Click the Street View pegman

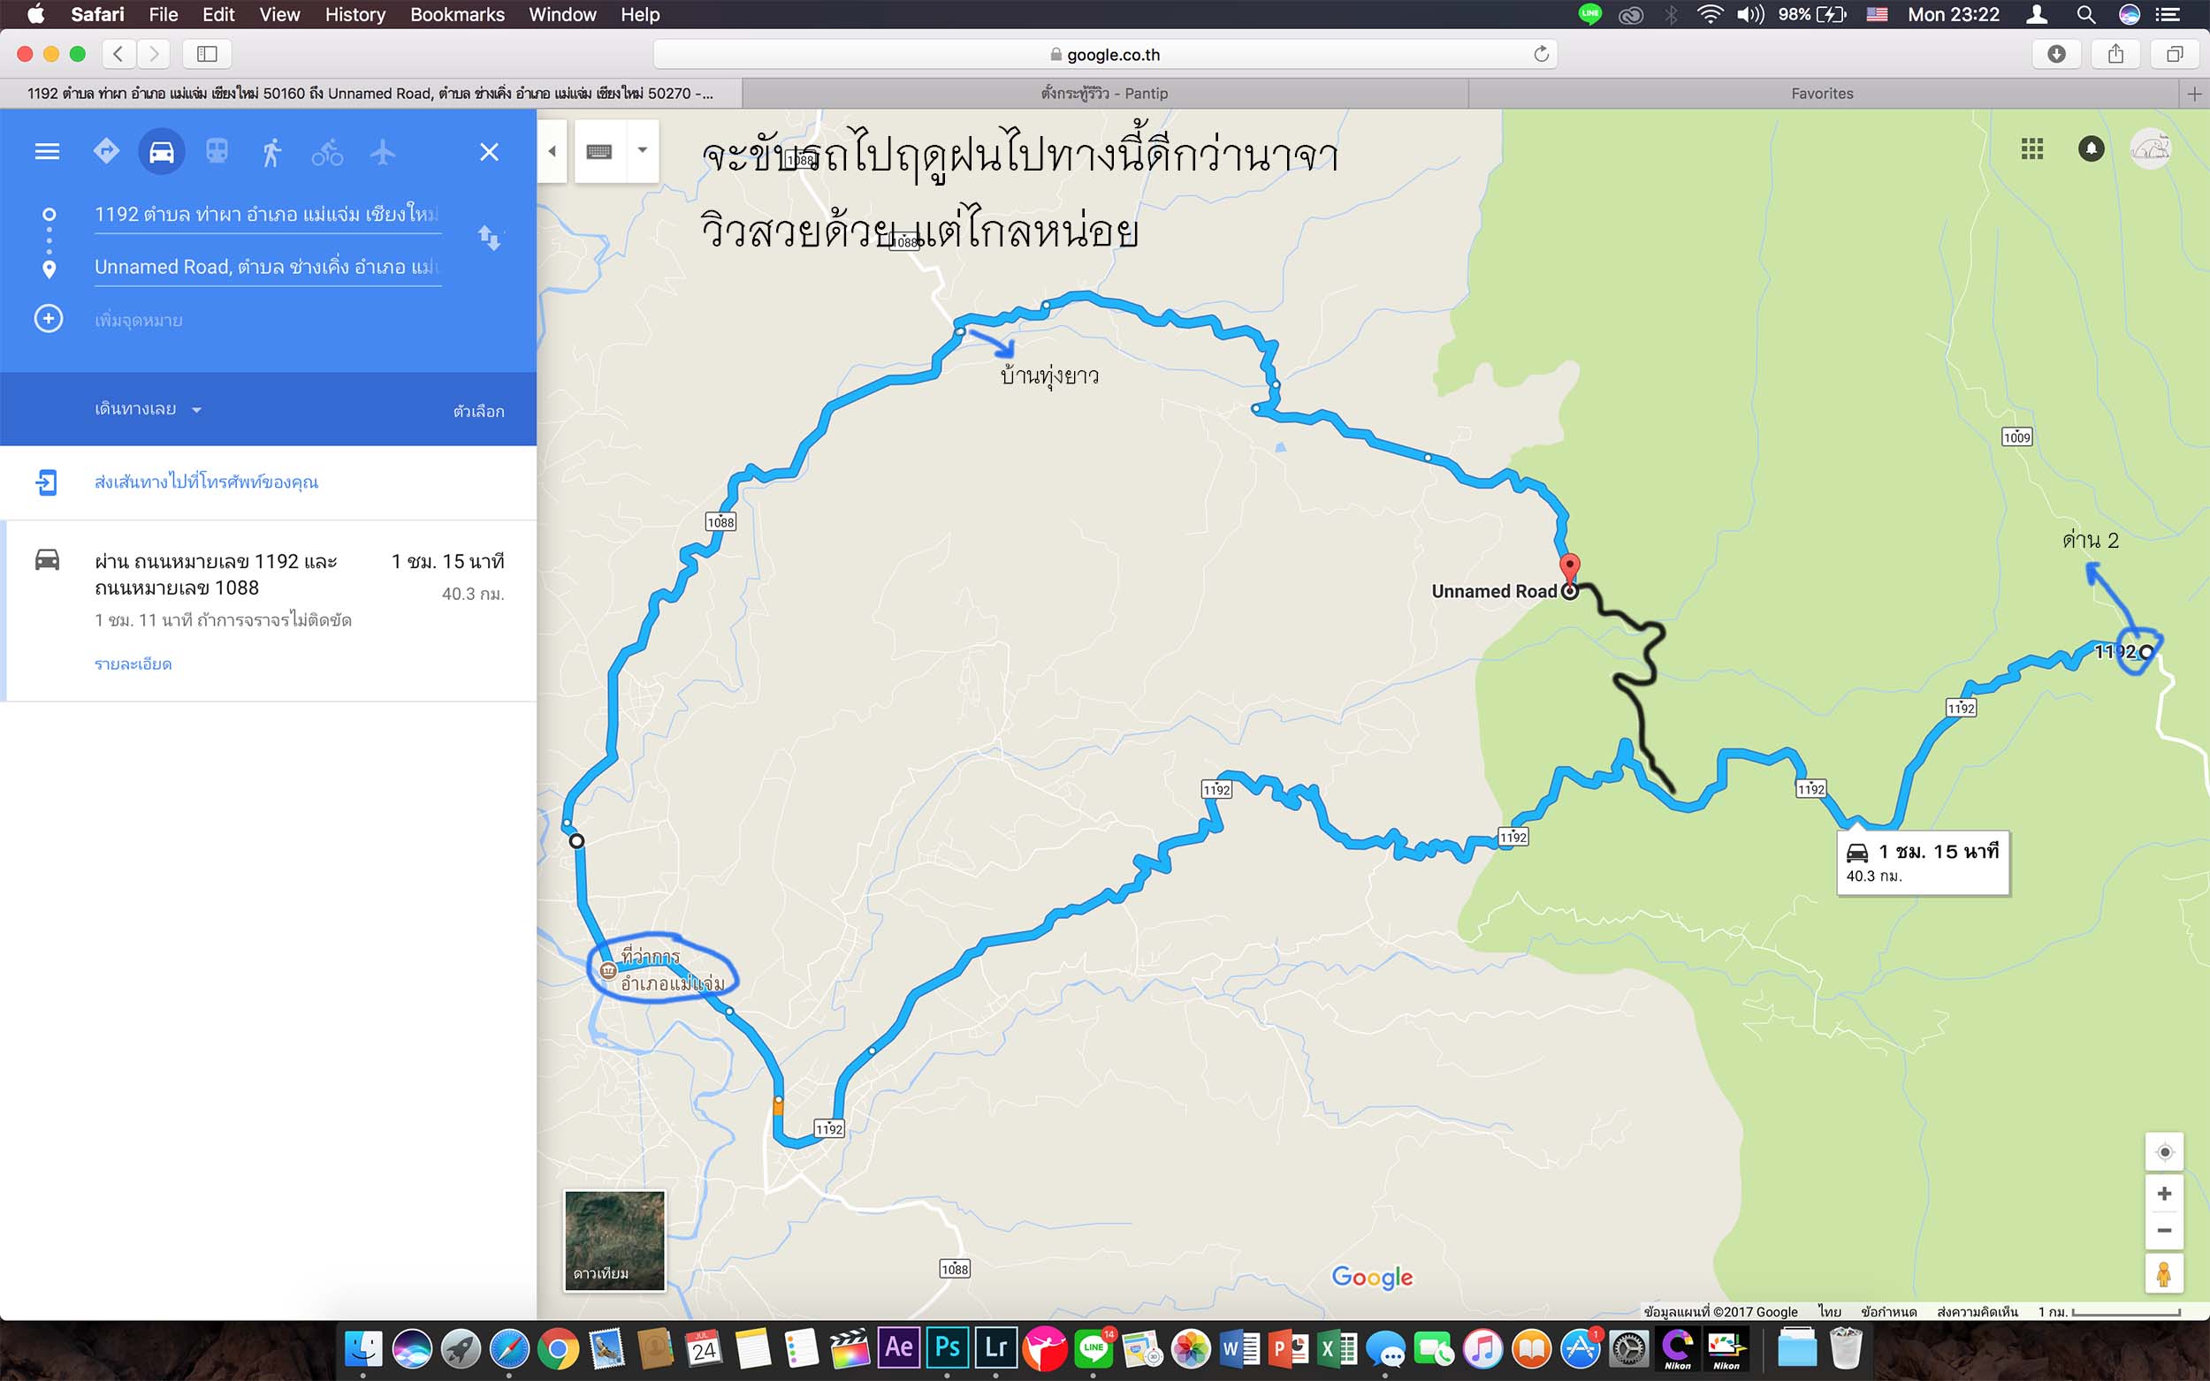[x=2164, y=1274]
